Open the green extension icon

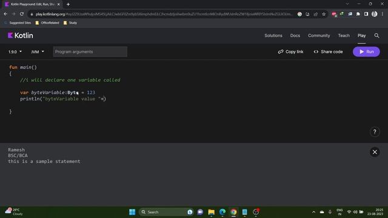coord(342,14)
